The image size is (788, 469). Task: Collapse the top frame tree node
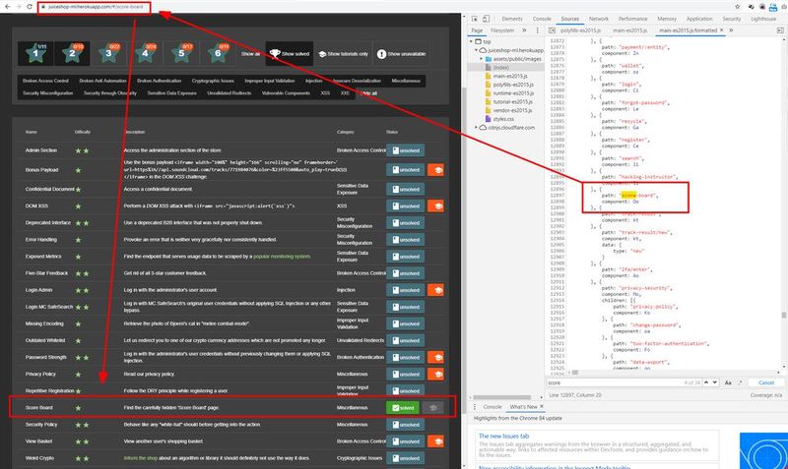(x=472, y=41)
